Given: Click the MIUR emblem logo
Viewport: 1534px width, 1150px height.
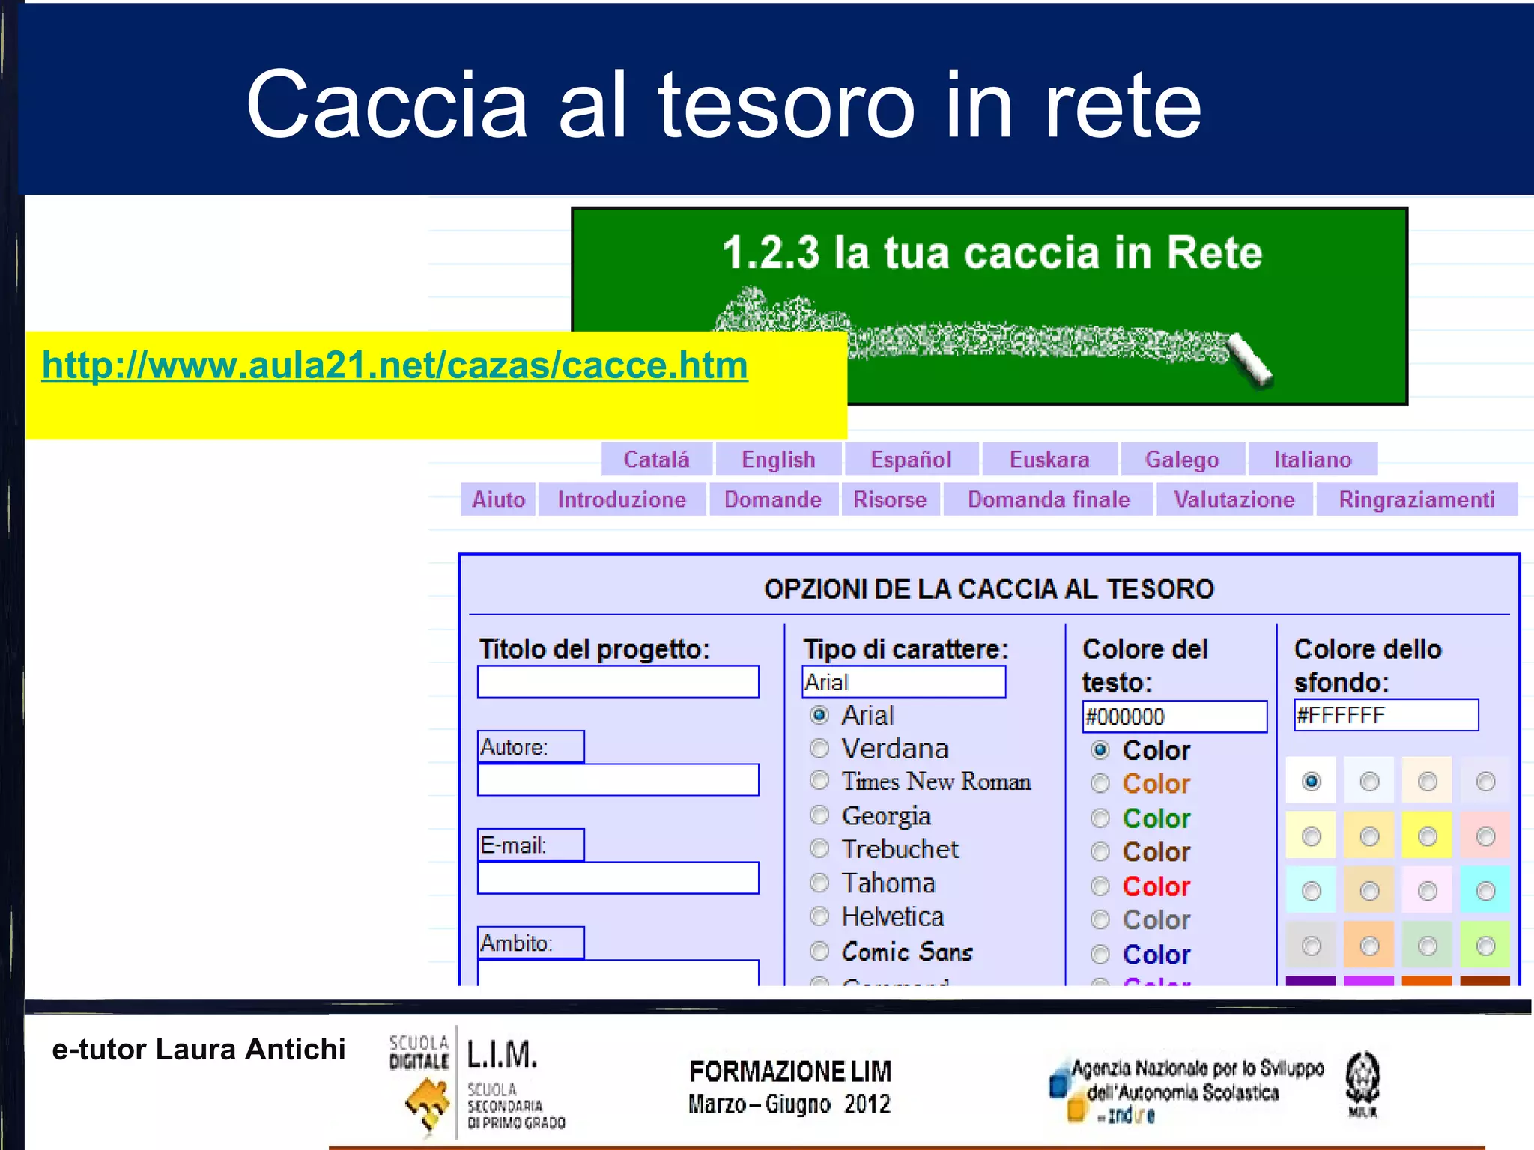Looking at the screenshot, I should click(x=1362, y=1084).
